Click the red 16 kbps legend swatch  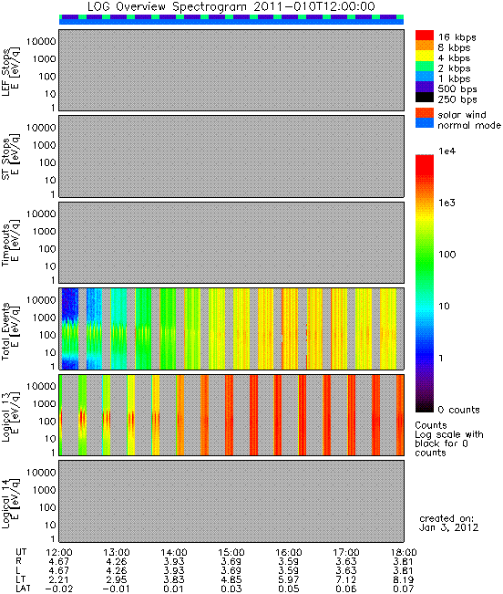tap(425, 36)
